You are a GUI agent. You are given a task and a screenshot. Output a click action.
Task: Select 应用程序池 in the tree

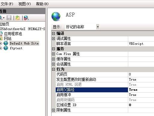pos(13,34)
